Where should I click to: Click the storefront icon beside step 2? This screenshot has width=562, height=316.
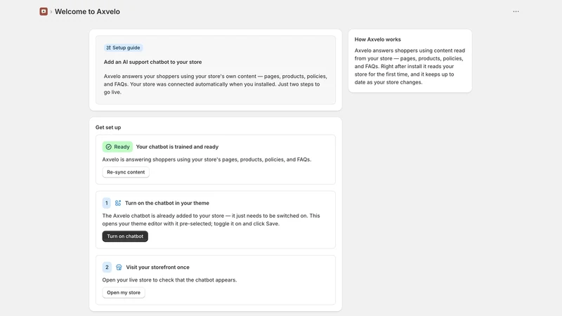(x=119, y=268)
